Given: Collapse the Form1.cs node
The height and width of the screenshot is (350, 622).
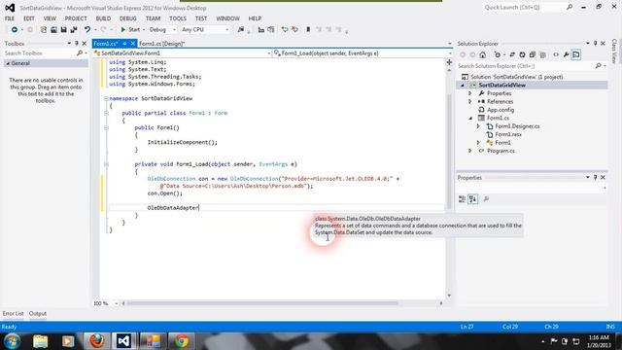Looking at the screenshot, I should pyautogui.click(x=470, y=118).
